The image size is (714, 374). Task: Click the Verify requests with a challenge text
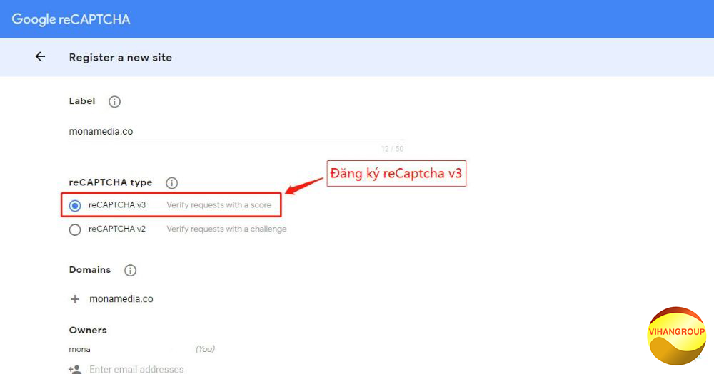(226, 229)
